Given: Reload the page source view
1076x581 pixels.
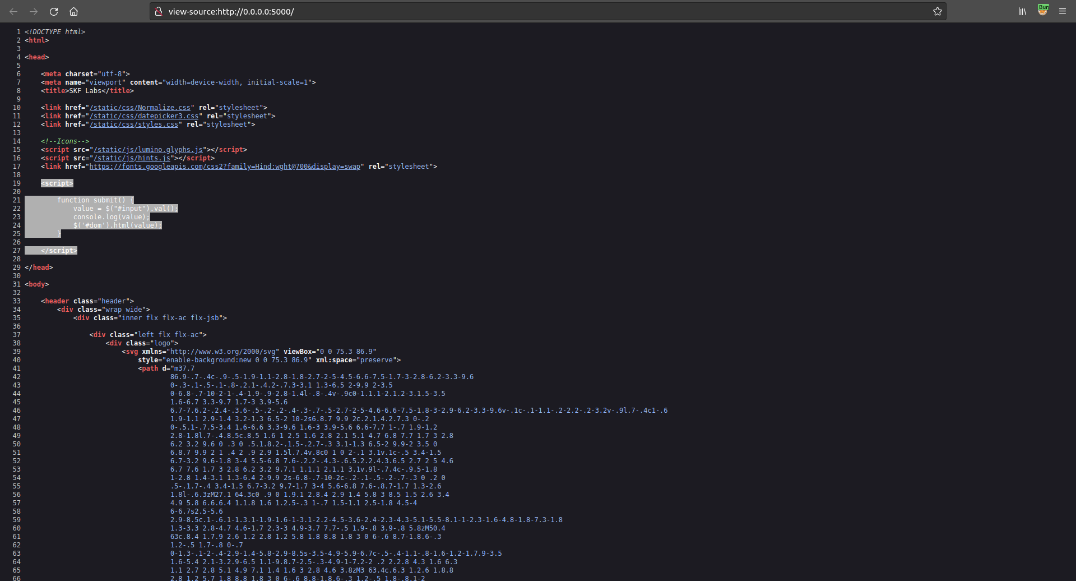Looking at the screenshot, I should 54,11.
